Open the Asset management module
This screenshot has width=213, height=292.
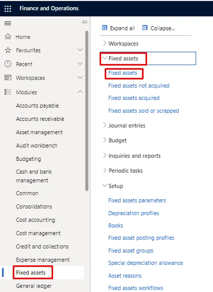[x=39, y=132]
